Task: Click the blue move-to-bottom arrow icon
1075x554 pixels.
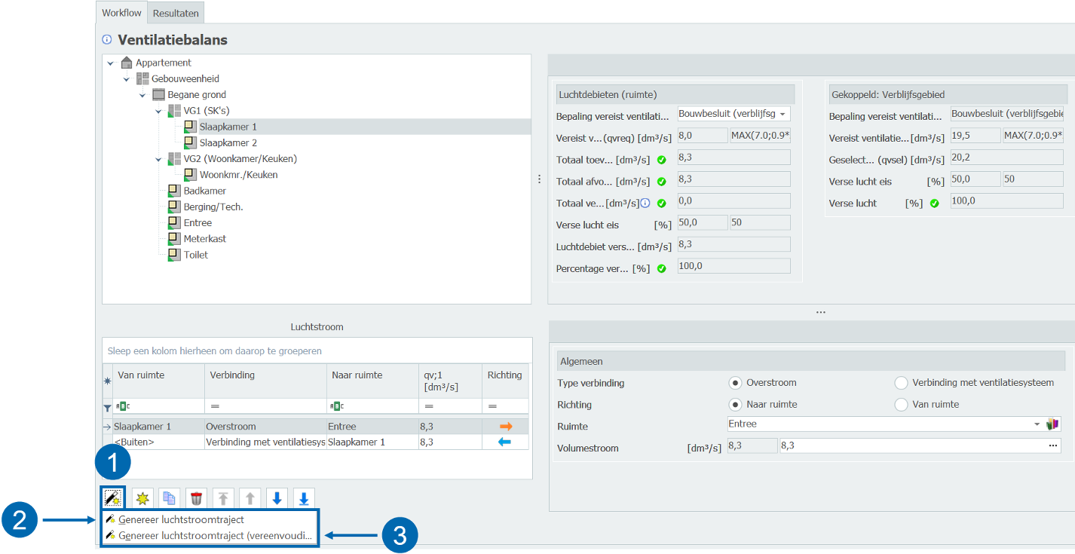Action: click(303, 498)
